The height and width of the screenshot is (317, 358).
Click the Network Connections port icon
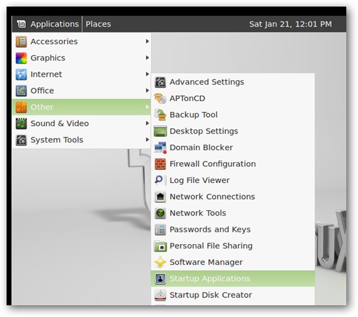pos(160,197)
